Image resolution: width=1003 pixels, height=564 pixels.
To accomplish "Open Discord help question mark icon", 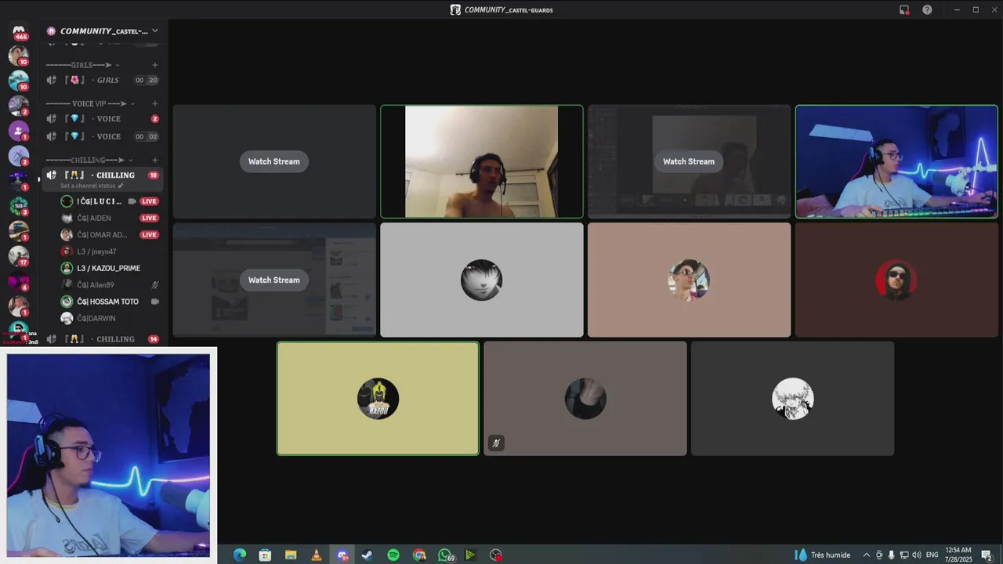I will pyautogui.click(x=927, y=10).
